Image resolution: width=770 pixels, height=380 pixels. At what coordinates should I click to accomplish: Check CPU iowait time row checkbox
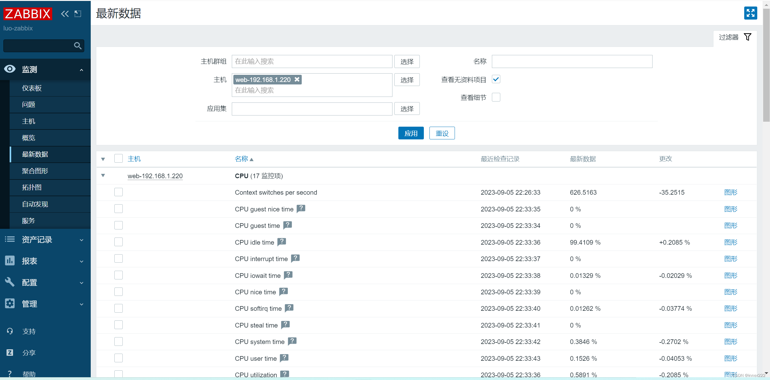point(118,275)
